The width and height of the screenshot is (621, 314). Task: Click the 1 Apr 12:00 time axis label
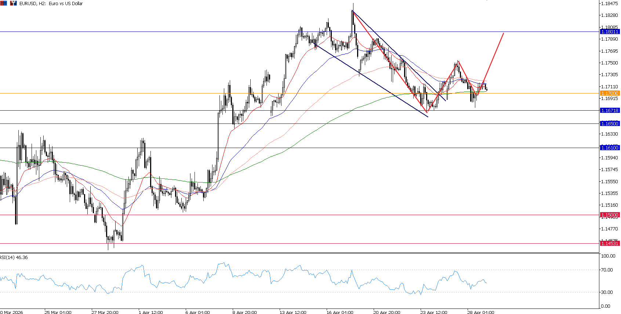[x=150, y=312]
